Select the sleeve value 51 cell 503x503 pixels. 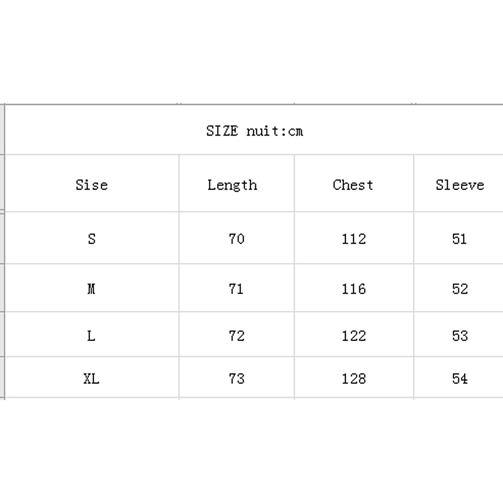tap(459, 239)
